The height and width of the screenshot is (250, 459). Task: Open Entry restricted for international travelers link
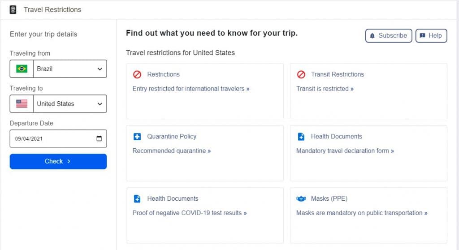[191, 89]
